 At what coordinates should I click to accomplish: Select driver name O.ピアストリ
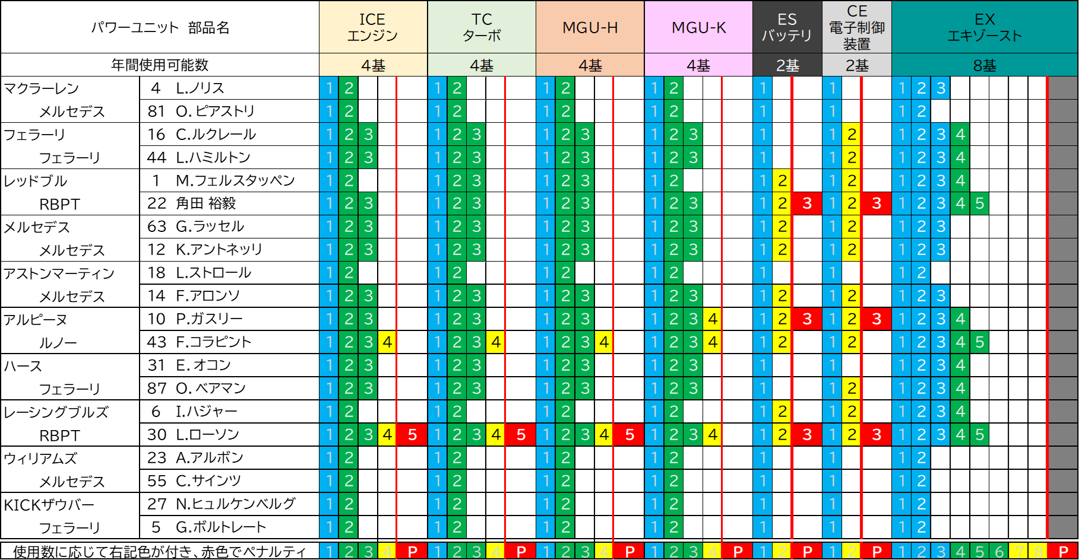(x=216, y=111)
